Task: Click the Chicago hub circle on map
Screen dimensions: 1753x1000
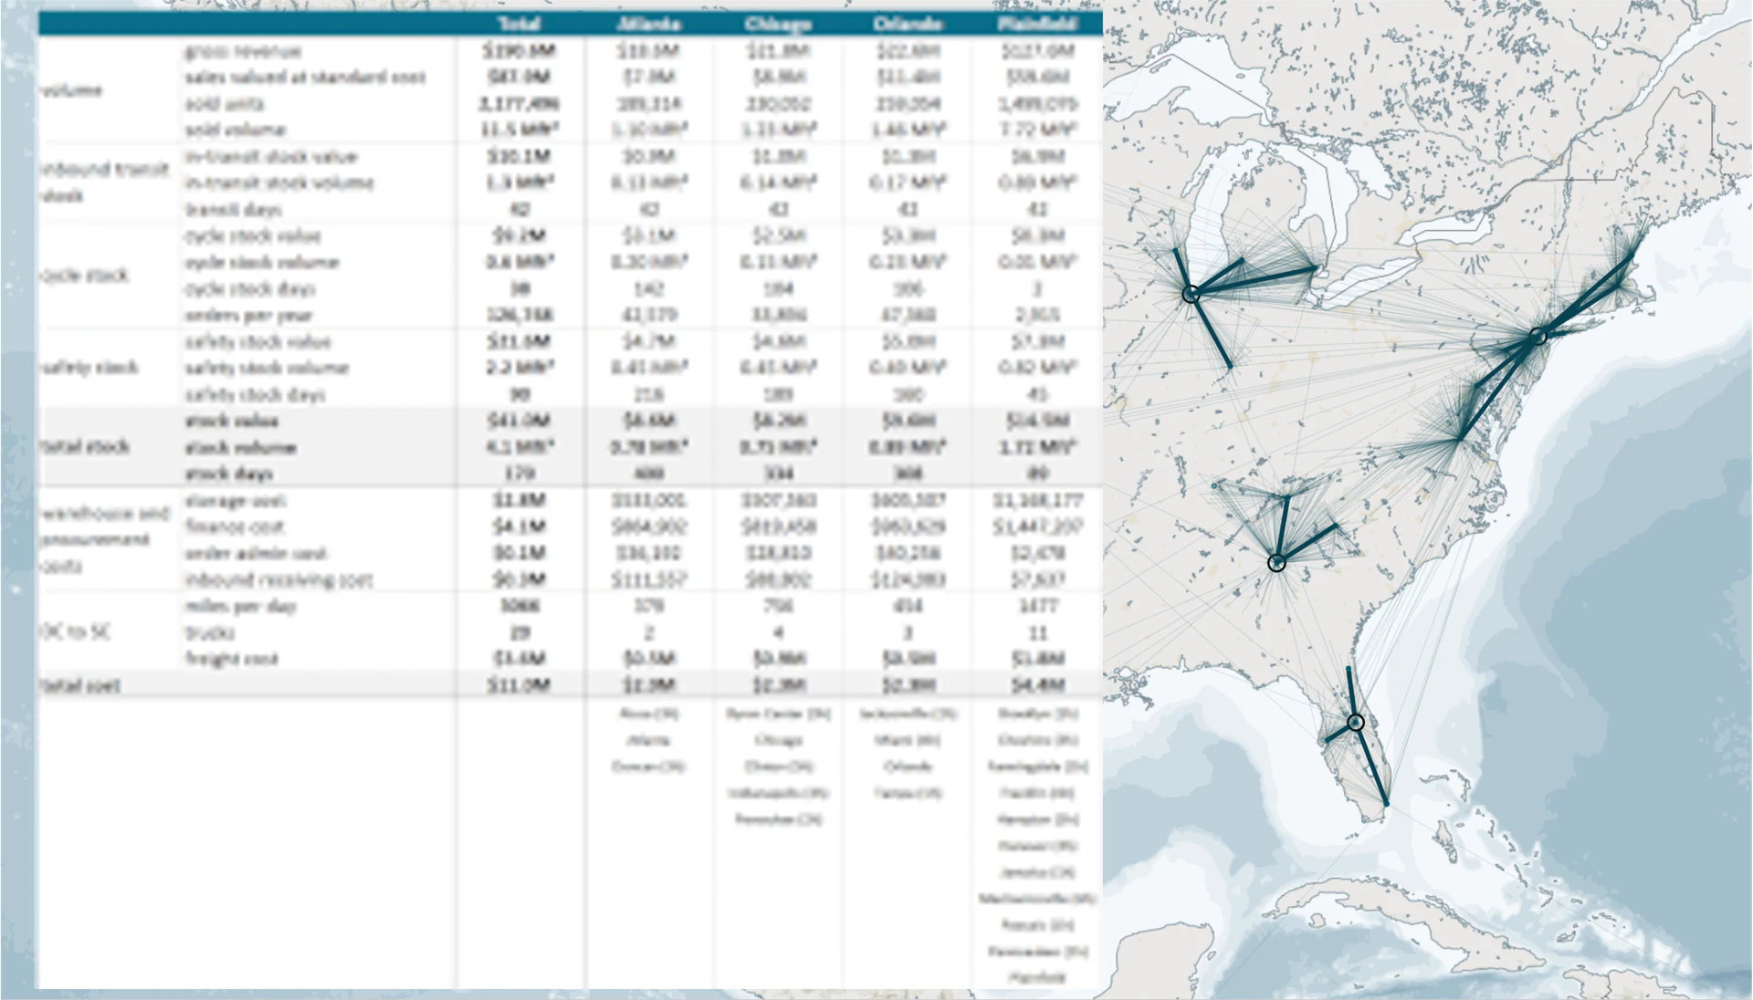Action: tap(1191, 294)
